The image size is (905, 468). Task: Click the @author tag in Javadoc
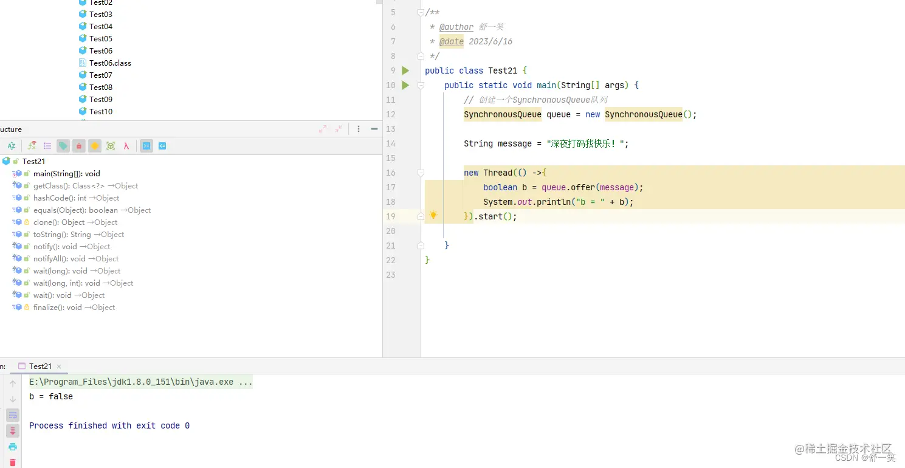(456, 27)
